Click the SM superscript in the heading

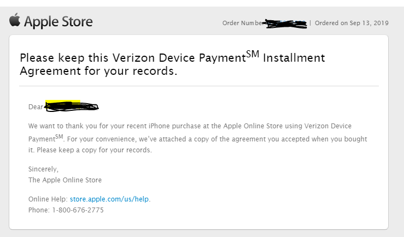click(x=252, y=54)
